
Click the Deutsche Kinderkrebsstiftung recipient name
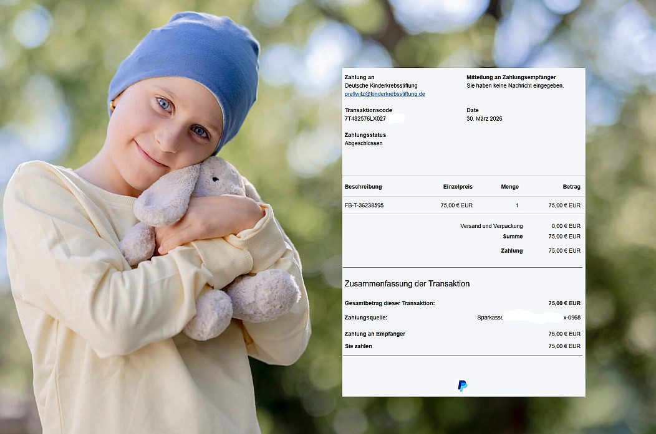[x=381, y=85]
